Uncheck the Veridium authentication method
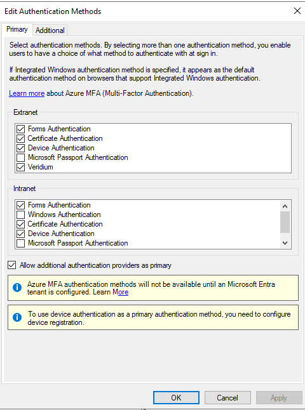Image resolution: width=305 pixels, height=410 pixels. coord(21,167)
